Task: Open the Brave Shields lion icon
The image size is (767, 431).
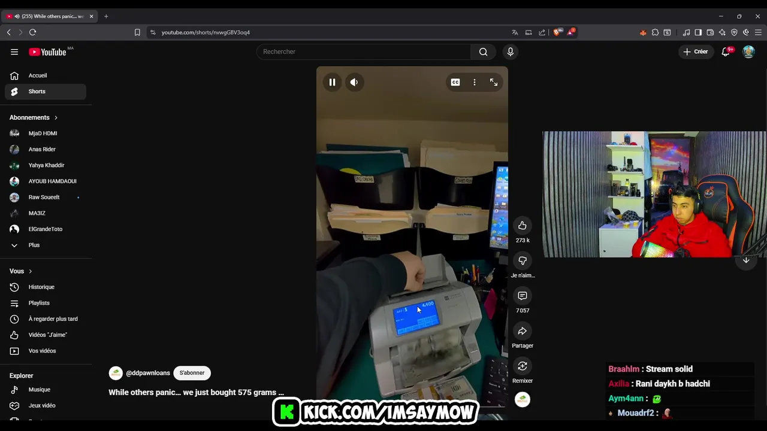Action: pyautogui.click(x=557, y=32)
